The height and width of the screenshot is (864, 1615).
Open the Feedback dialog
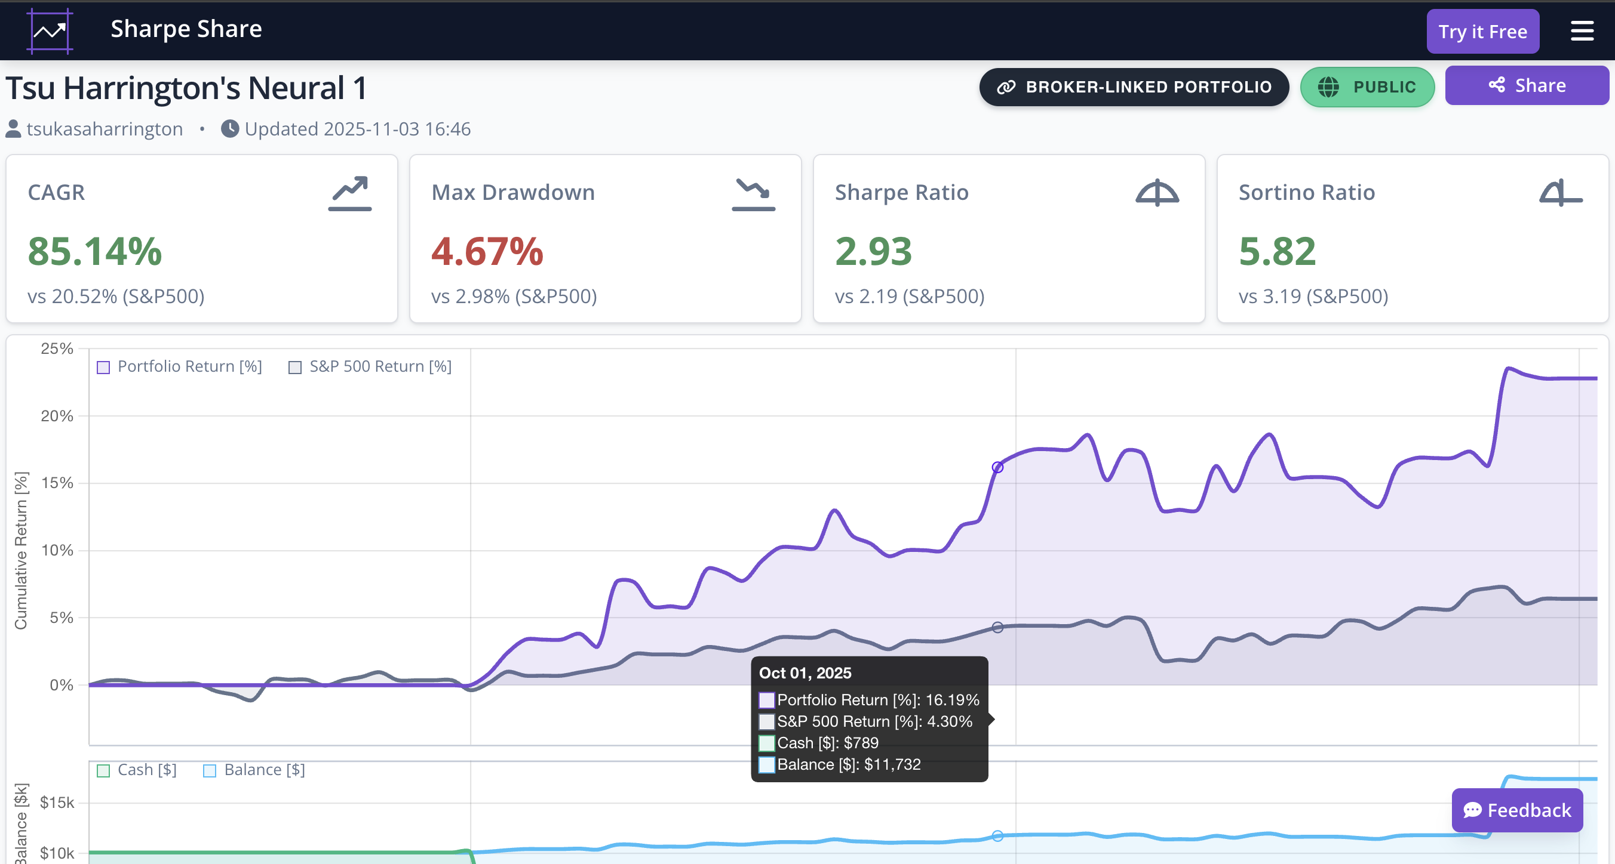click(1517, 810)
